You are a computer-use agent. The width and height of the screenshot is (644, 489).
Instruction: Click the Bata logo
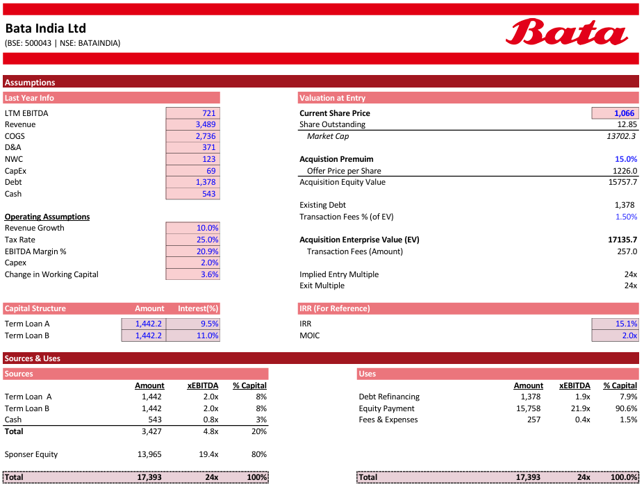coord(566,32)
